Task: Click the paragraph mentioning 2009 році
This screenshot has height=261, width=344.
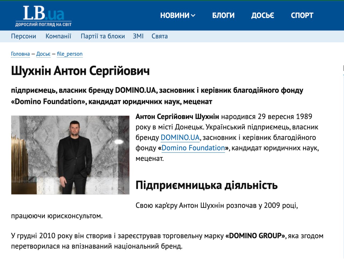Action: (155, 211)
